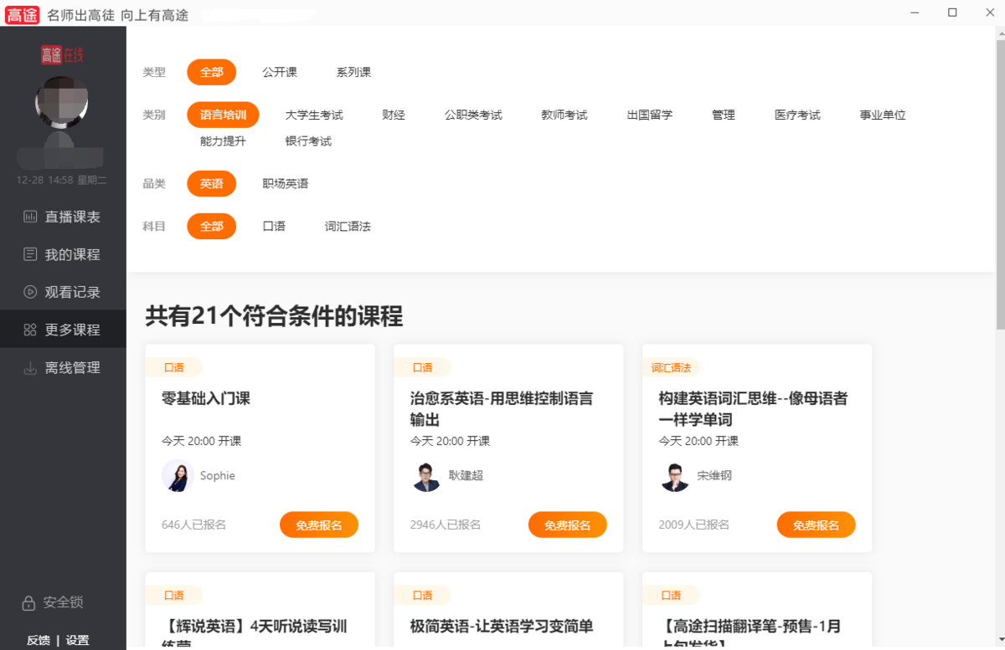
Task: Select the 系列课 type filter
Action: point(353,72)
